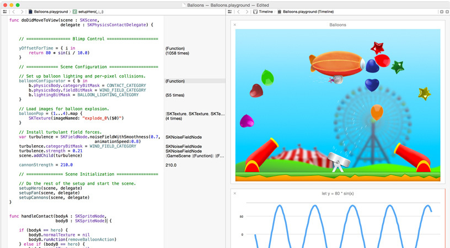Image resolution: width=450 pixels, height=248 pixels.
Task: Click the green balloon in scene
Action: (x=267, y=77)
